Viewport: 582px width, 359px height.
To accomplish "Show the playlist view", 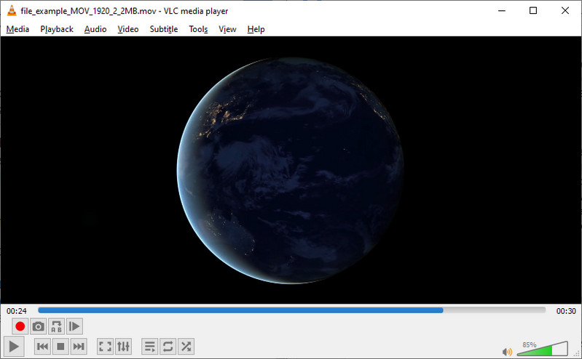I will pyautogui.click(x=149, y=347).
